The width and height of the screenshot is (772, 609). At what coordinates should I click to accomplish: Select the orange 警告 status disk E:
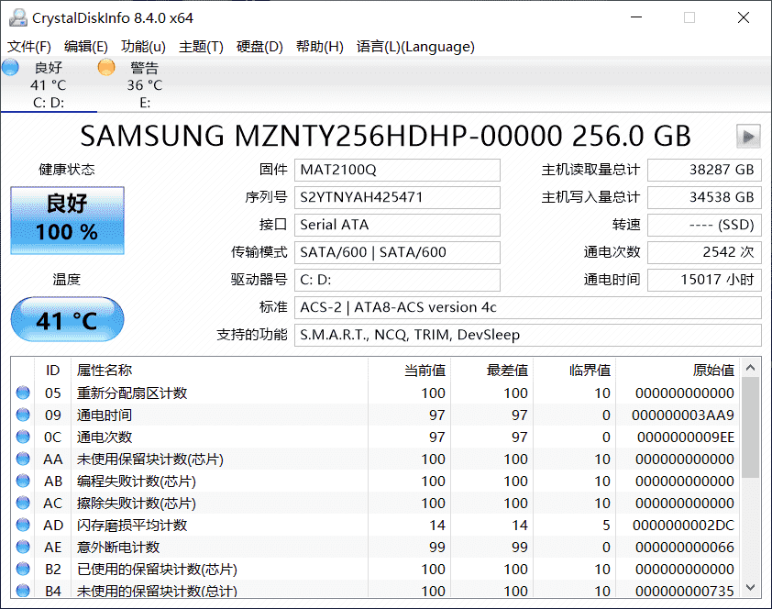pyautogui.click(x=144, y=84)
